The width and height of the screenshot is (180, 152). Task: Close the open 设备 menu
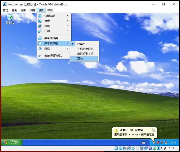pos(41,10)
